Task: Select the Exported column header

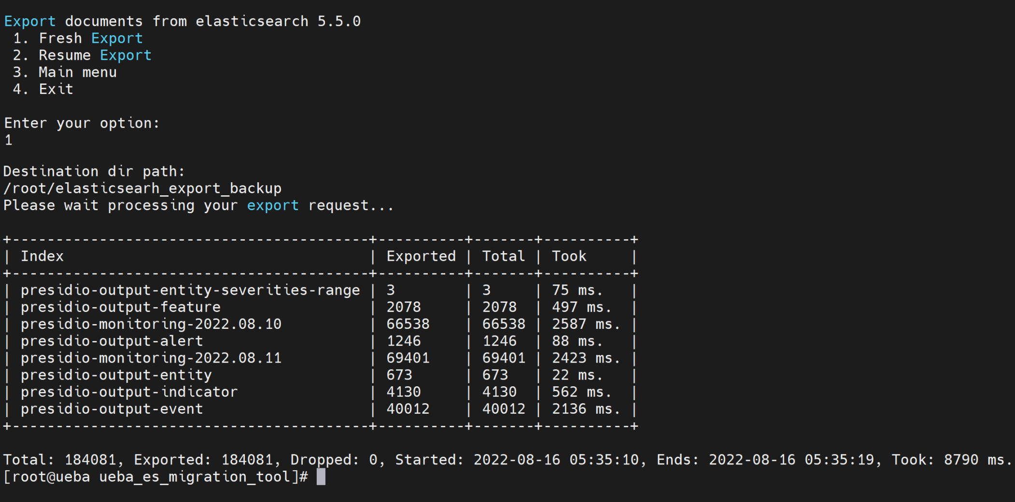Action: tap(421, 256)
